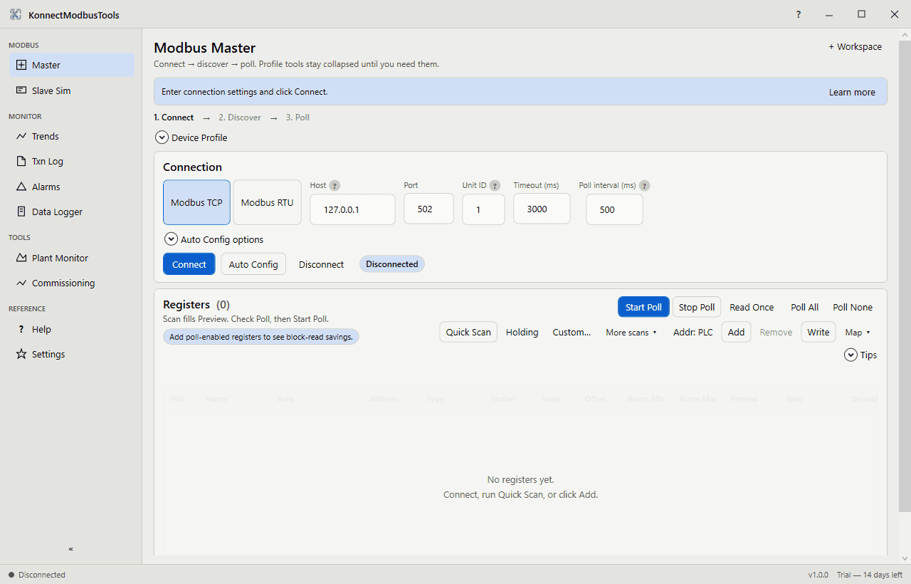The height and width of the screenshot is (584, 911).
Task: Click the step label '3. Poll'
Action: (x=297, y=118)
